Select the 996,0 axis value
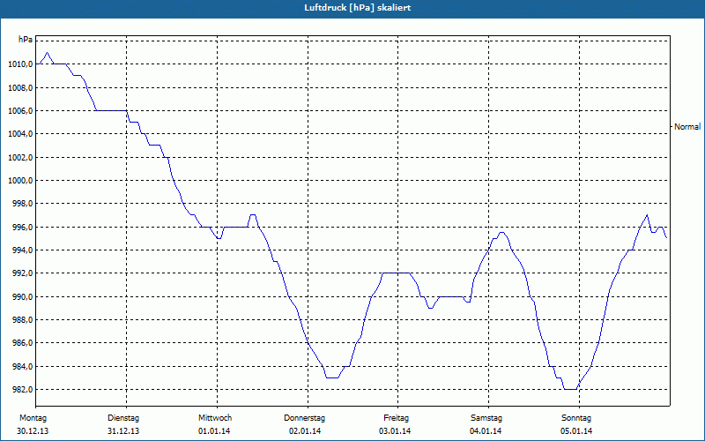705x441 pixels. pyautogui.click(x=22, y=228)
